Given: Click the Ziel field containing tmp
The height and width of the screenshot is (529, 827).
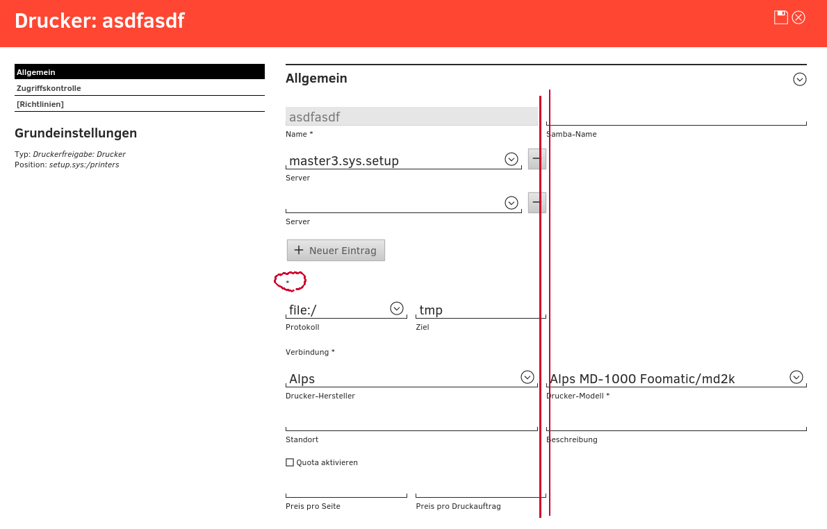Looking at the screenshot, I should point(478,310).
